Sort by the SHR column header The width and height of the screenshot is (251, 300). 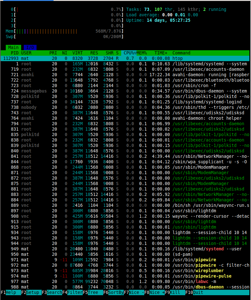[110, 53]
